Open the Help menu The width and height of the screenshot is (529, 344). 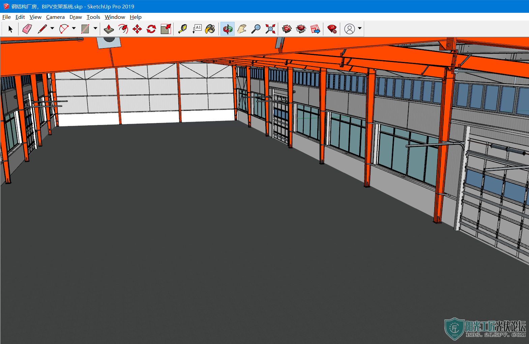pos(136,17)
